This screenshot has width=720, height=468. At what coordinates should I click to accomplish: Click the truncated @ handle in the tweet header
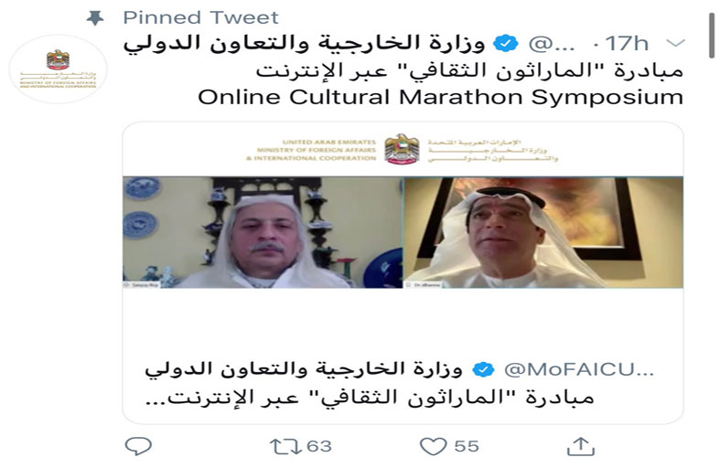click(552, 44)
